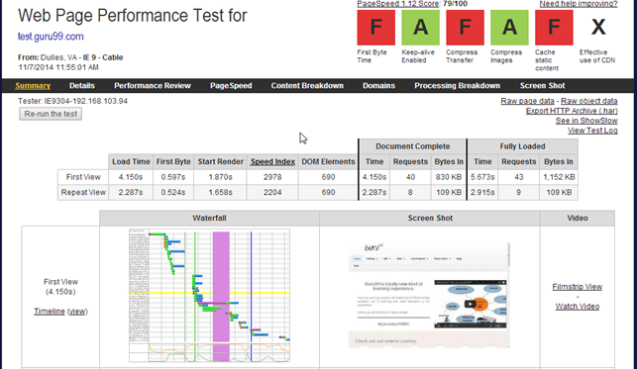
Task: Click the Keep-alive Enabled A grade
Action: point(420,28)
